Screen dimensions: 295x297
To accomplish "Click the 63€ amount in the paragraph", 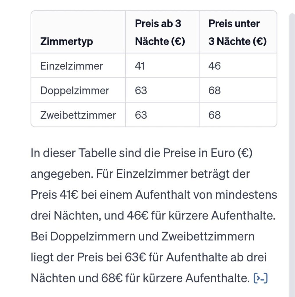I will pos(135,257).
